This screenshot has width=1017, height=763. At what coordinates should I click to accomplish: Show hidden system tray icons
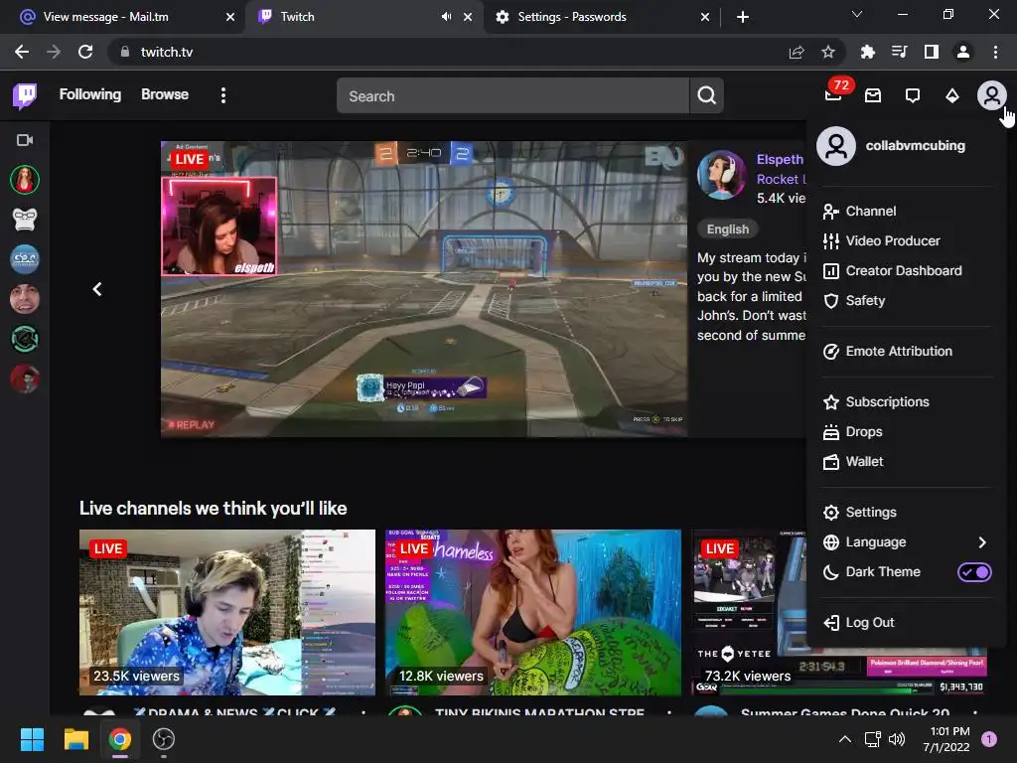[x=844, y=739]
